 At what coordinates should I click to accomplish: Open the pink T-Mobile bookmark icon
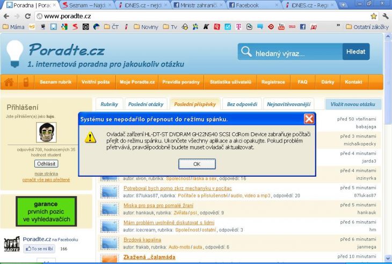coord(238,27)
